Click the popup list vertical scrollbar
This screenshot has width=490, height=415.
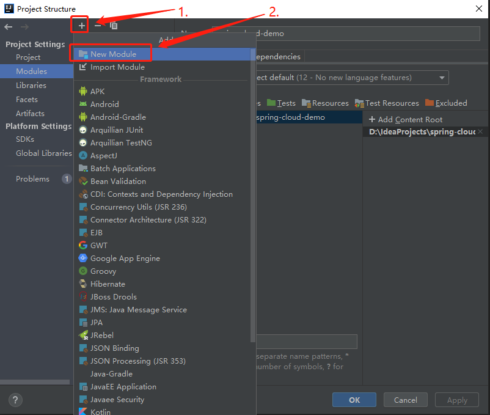click(253, 196)
